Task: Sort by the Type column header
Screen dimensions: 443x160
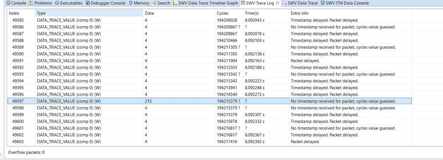Action: (x=89, y=13)
